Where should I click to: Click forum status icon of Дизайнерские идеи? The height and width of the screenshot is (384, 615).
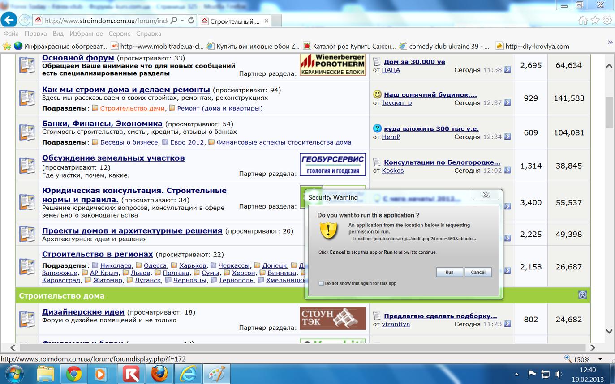[27, 319]
